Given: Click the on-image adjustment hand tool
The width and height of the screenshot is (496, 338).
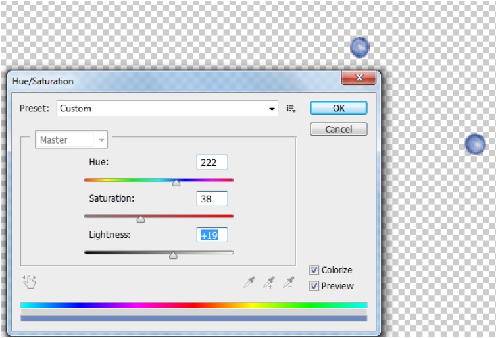Looking at the screenshot, I should tap(29, 282).
